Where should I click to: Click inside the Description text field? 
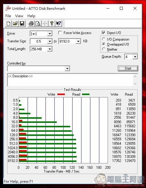pos(70,80)
